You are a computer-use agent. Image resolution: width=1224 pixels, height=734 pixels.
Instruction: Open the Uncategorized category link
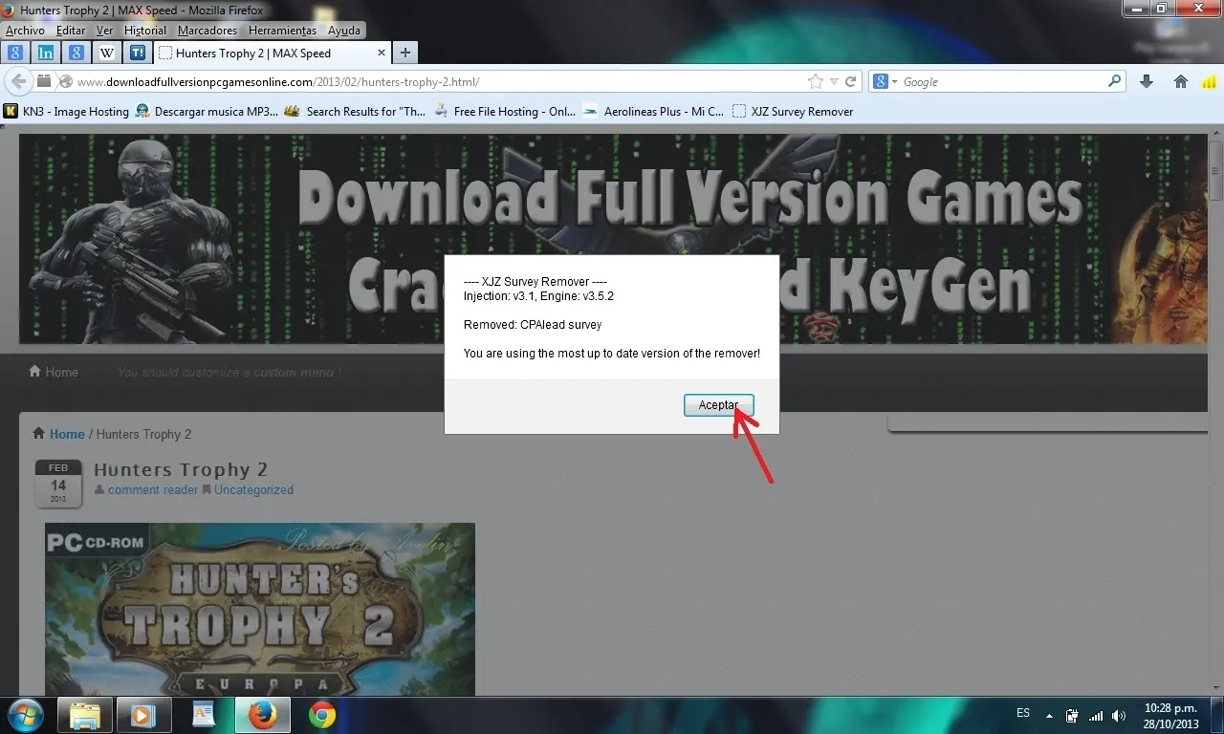[x=253, y=490]
